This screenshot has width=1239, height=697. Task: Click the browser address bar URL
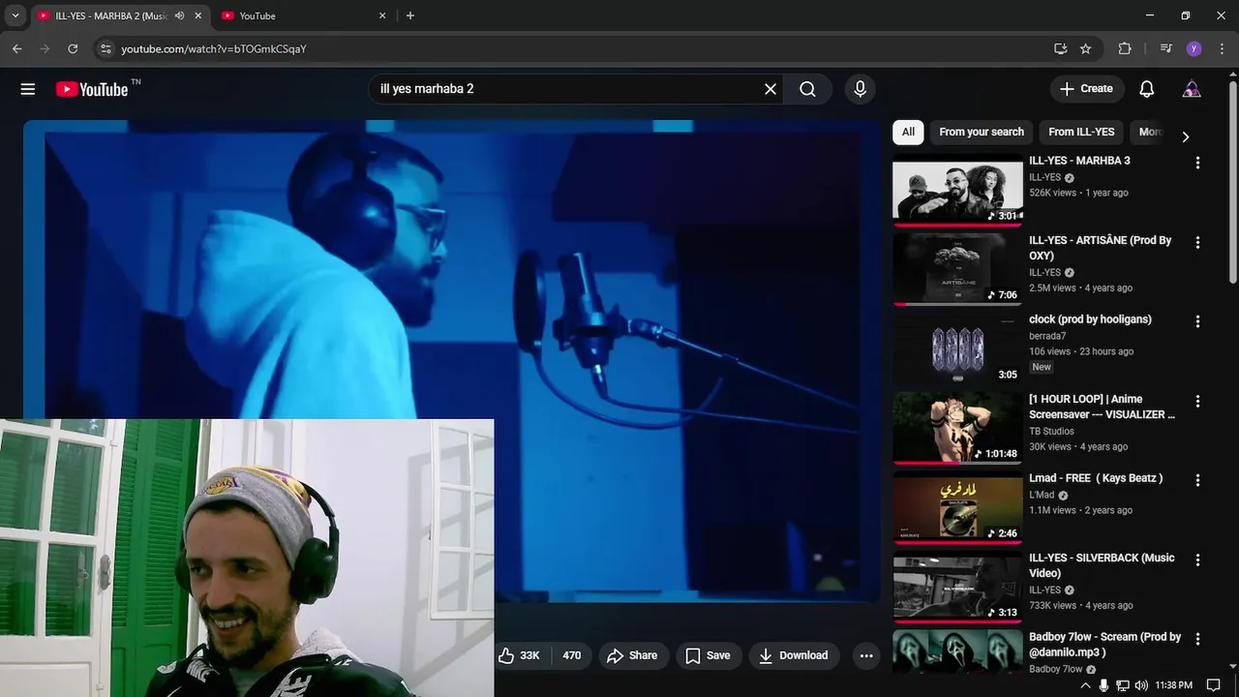tap(214, 48)
